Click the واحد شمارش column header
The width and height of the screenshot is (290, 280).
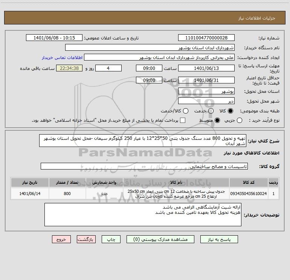tap(104, 182)
